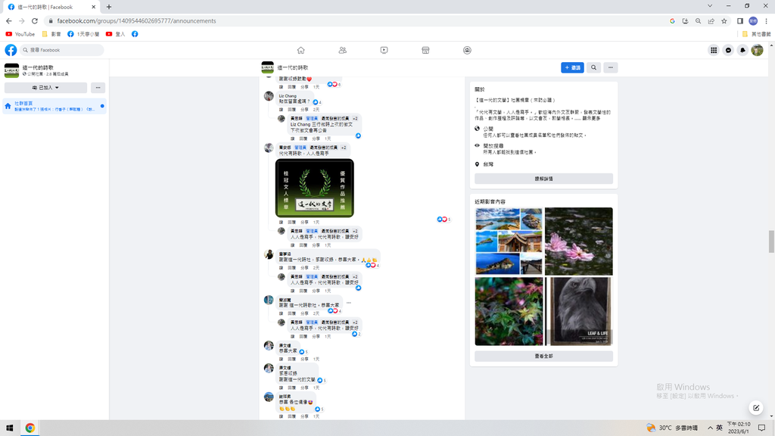Screen dimensions: 775x436
Task: Bookmark this page with the star icon
Action: point(724,21)
